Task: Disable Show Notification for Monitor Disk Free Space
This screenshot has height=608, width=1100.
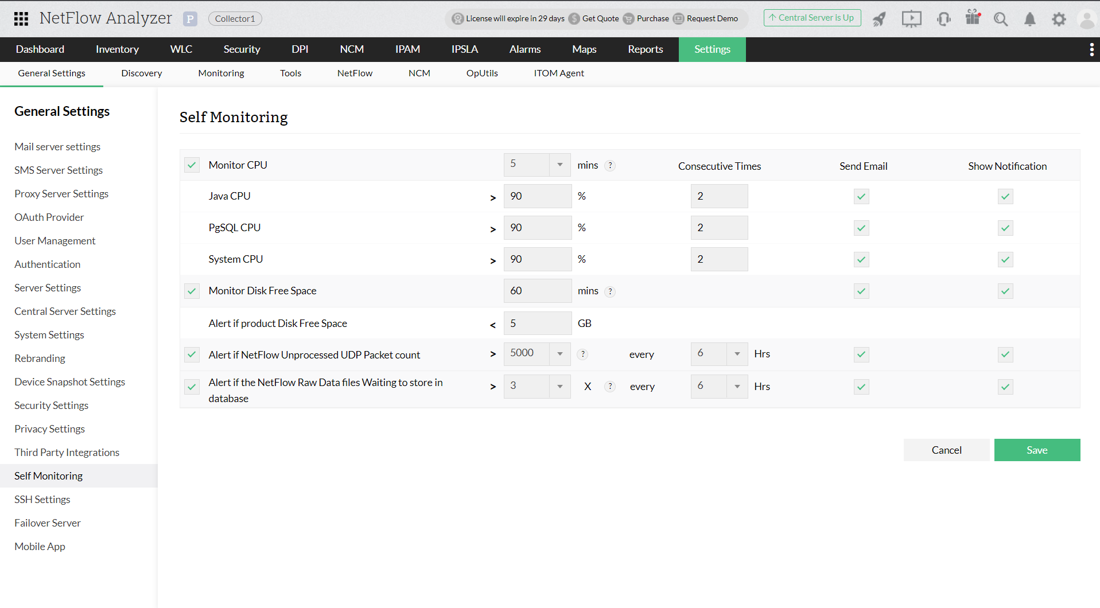Action: pos(1005,291)
